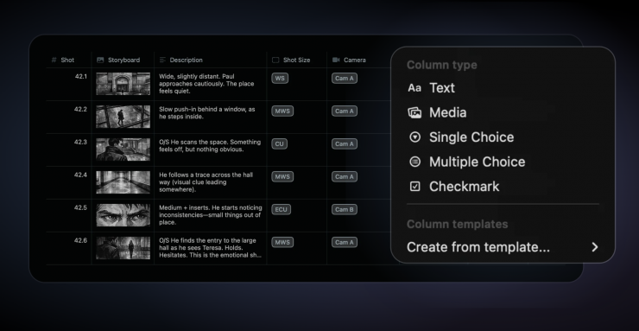Click the Camera column video icon

coord(336,60)
